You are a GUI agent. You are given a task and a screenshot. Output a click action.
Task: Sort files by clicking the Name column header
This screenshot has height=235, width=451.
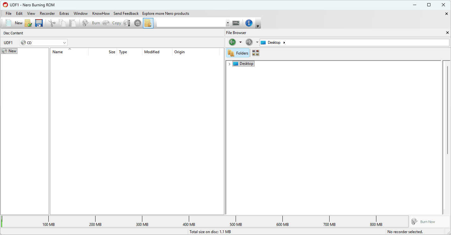tap(58, 52)
